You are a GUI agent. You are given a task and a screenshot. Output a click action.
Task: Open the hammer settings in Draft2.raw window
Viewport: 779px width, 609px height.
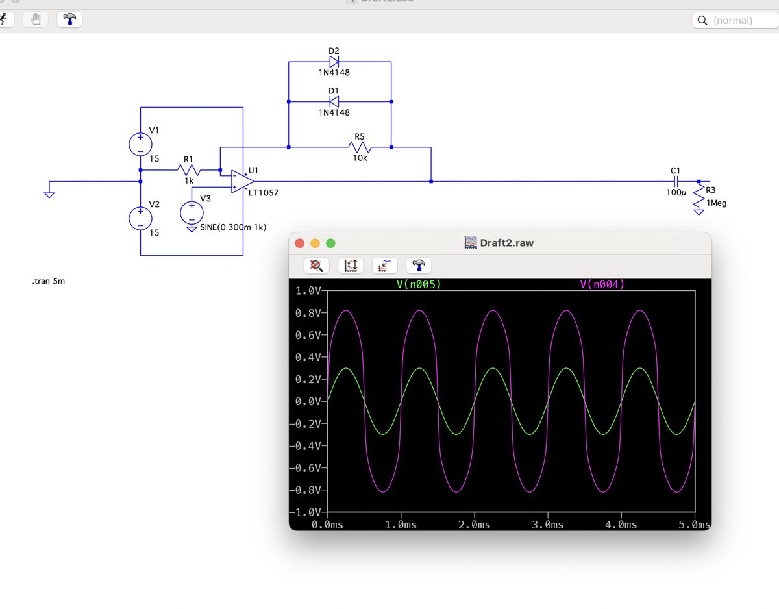(419, 265)
